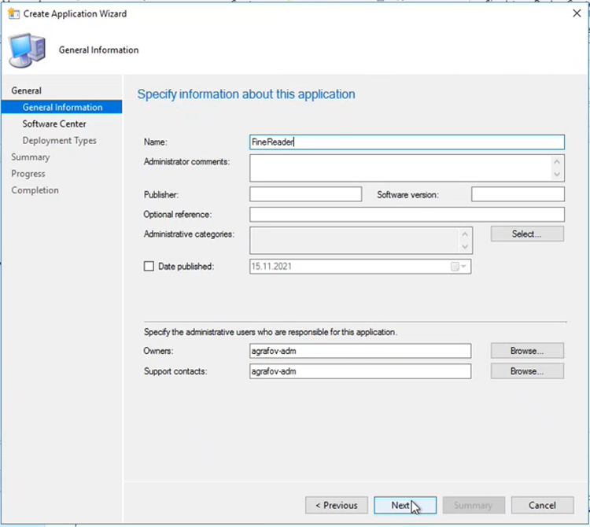Click the computer icon beside General Information header
This screenshot has width=590, height=527.
coord(28,50)
